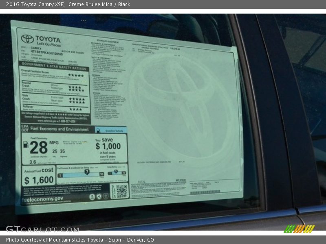Click the "Let's Go Places" slogan
Screen dimensions: 326x244
point(48,44)
